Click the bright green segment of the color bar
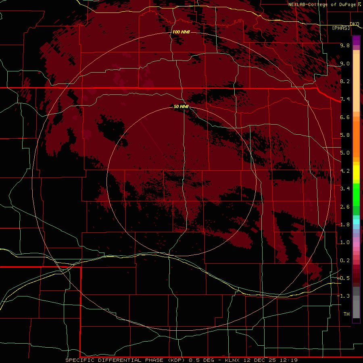 356,194
